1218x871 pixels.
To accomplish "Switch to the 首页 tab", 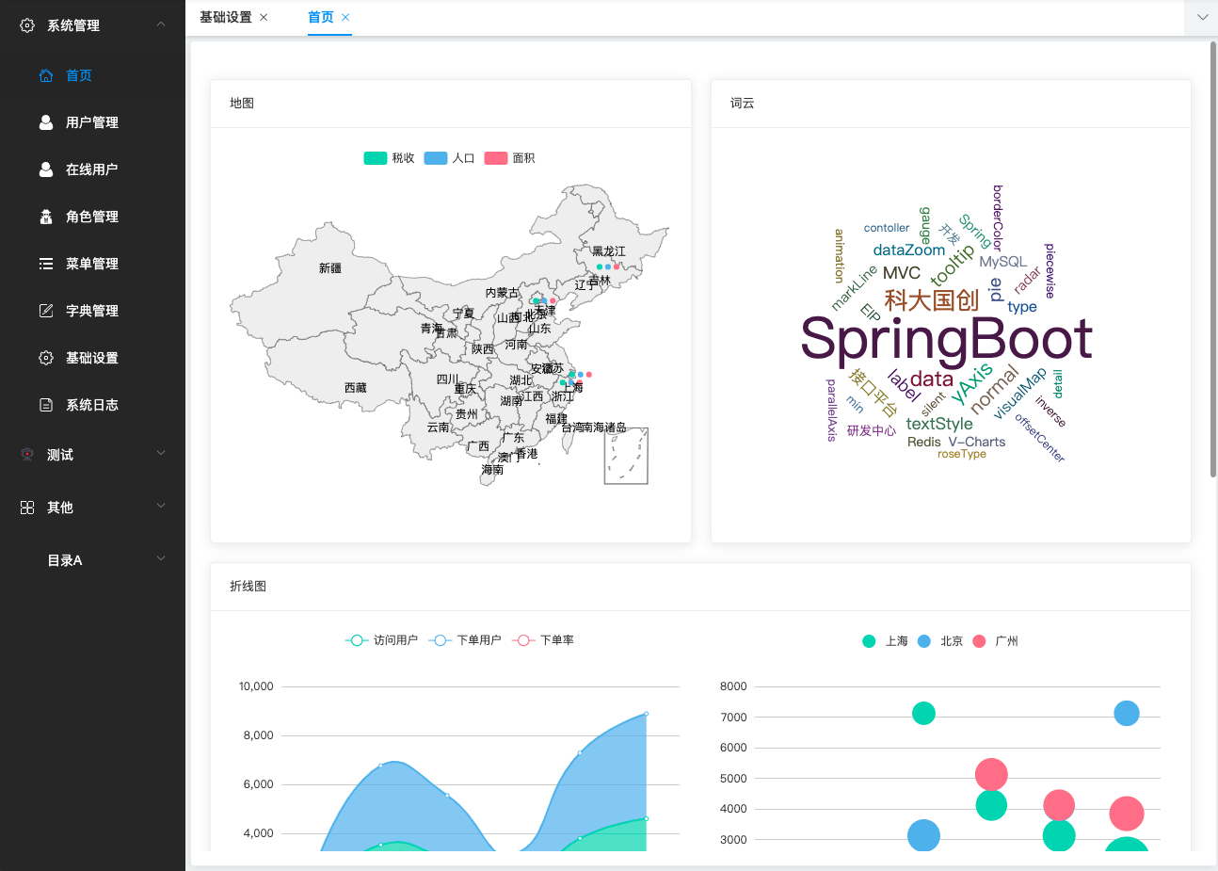I will (321, 17).
